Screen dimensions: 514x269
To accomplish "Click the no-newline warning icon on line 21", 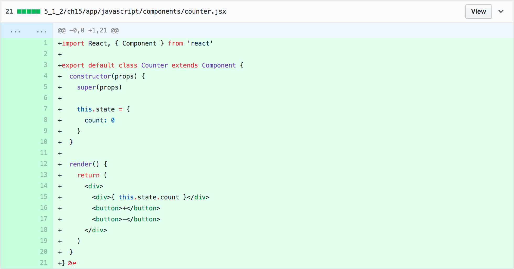I will pos(69,263).
